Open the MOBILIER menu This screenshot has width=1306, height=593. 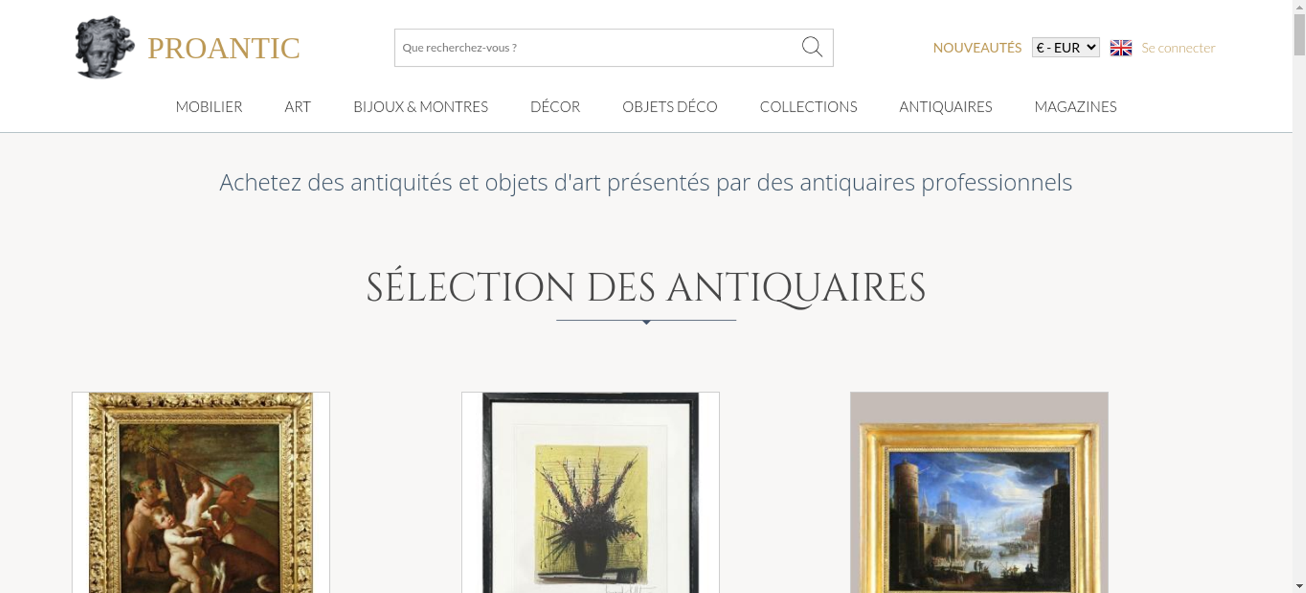point(209,106)
